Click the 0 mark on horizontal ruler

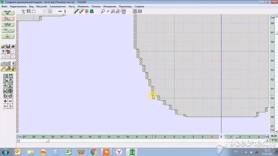coord(221,137)
